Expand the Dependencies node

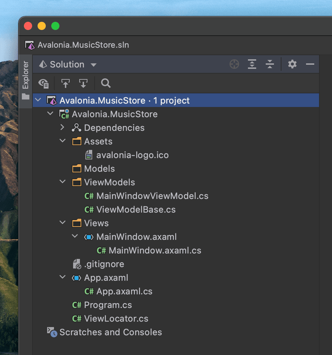(x=62, y=127)
